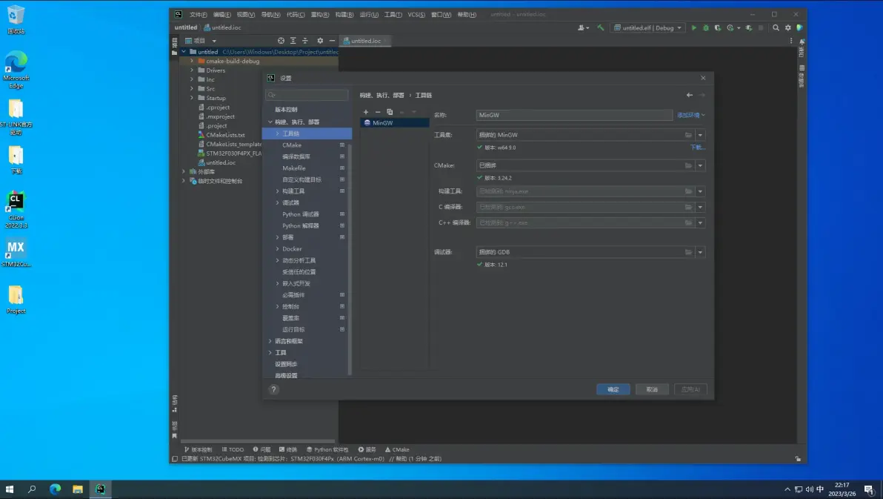
Task: Click the folder browse icon for CMake field
Action: point(688,165)
